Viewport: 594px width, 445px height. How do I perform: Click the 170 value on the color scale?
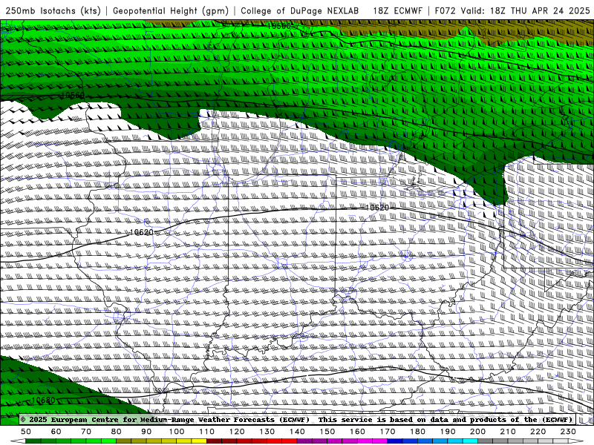[x=388, y=432]
